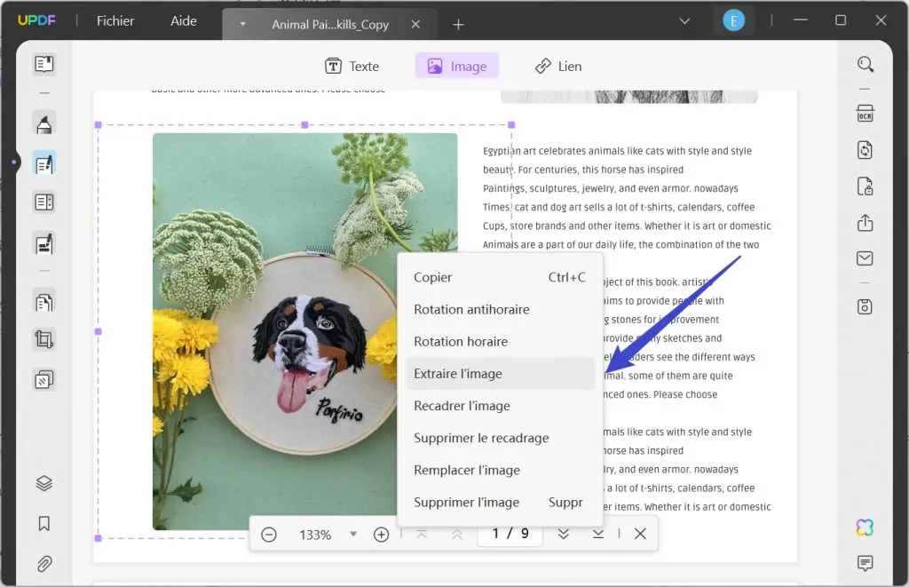This screenshot has height=587, width=909.
Task: Expand the tab list chevron in title bar
Action: coord(684,21)
